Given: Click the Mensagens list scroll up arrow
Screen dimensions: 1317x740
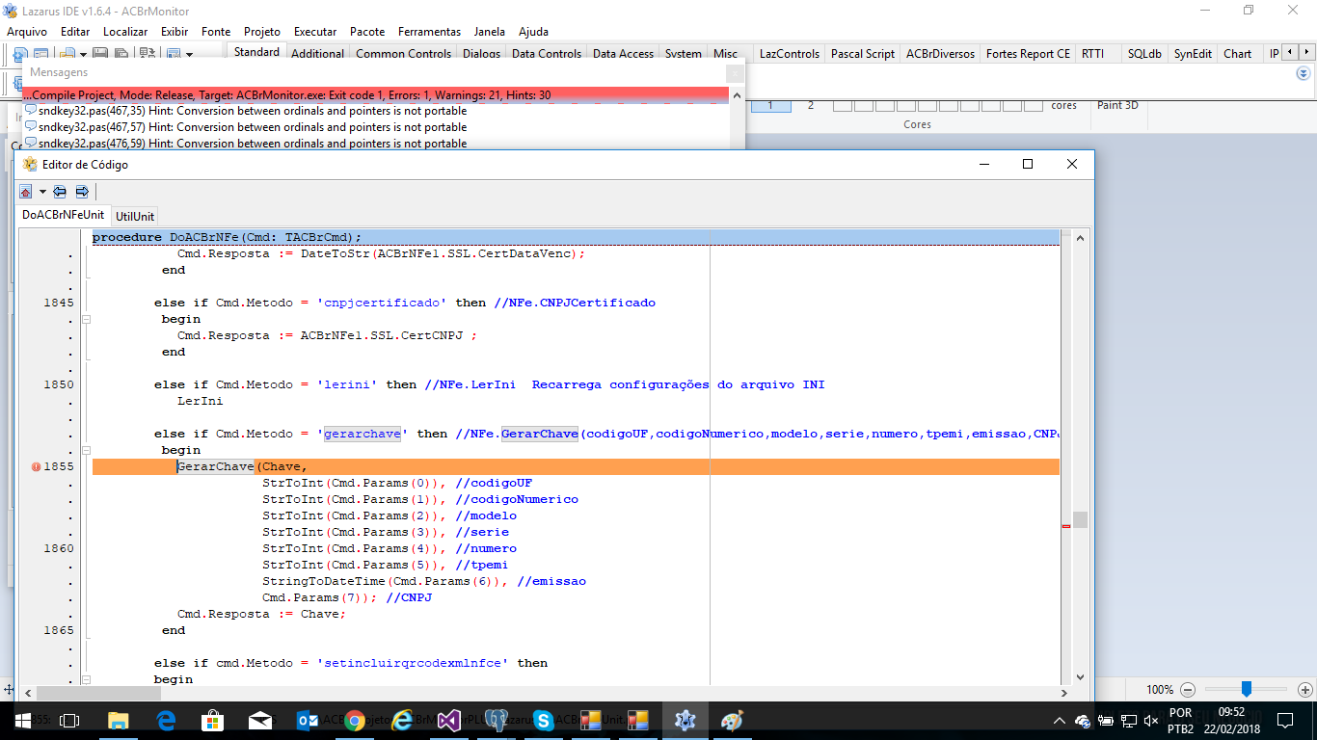Looking at the screenshot, I should pos(737,94).
